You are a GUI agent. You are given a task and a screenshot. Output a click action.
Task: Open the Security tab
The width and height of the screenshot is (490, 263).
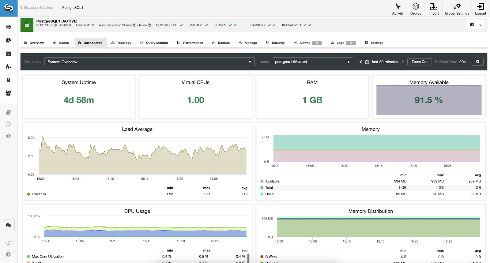(x=275, y=43)
